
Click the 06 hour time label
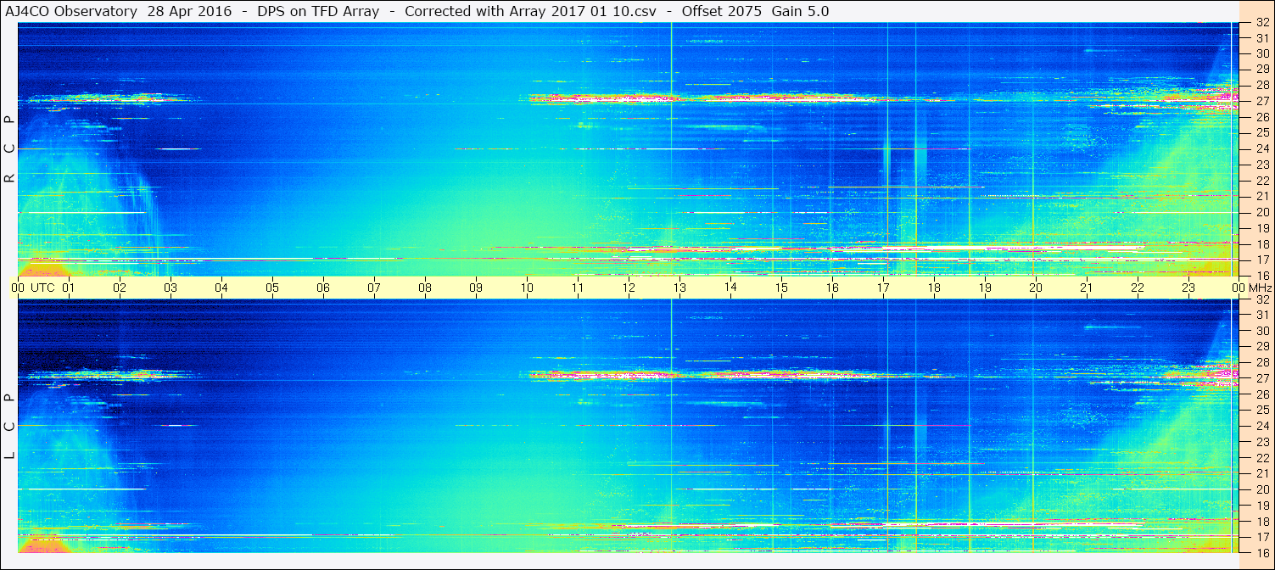tap(322, 288)
